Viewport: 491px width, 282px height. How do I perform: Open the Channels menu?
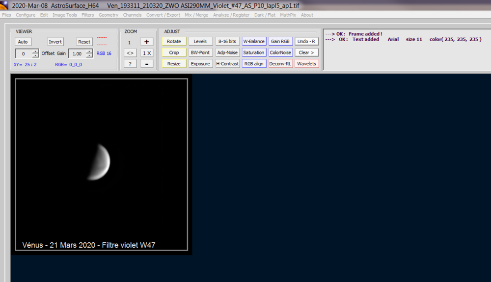132,15
